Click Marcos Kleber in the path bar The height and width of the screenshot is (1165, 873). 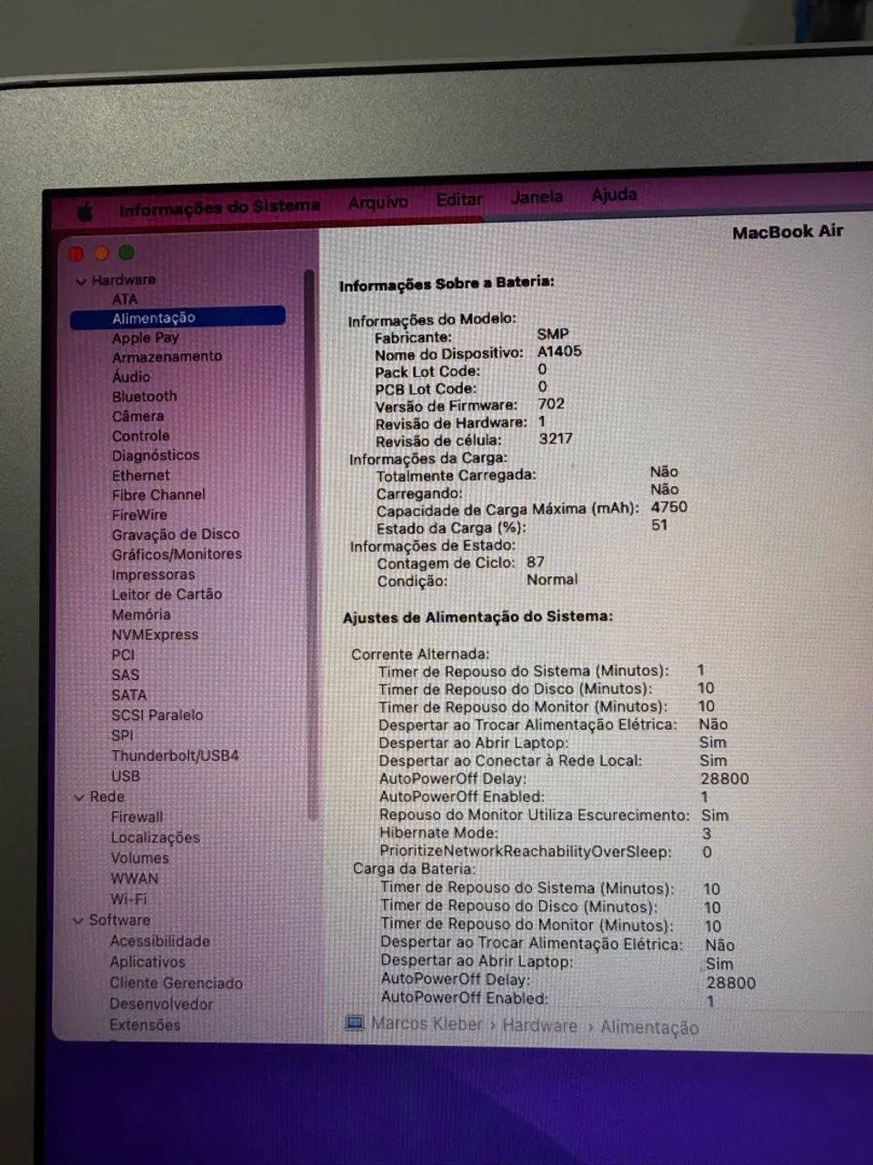[426, 1025]
